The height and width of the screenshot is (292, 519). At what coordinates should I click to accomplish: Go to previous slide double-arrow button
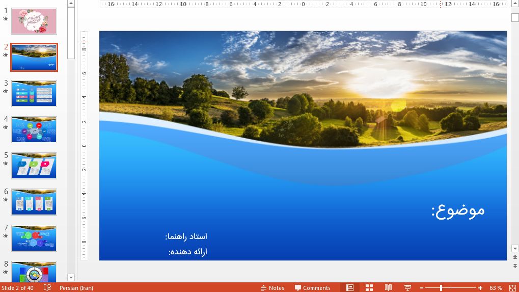coord(515,257)
